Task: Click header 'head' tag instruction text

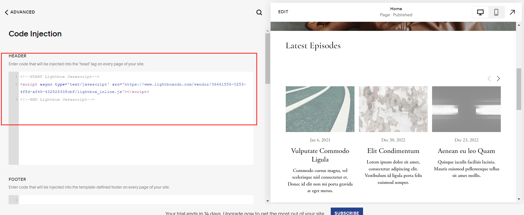Action: coord(76,64)
